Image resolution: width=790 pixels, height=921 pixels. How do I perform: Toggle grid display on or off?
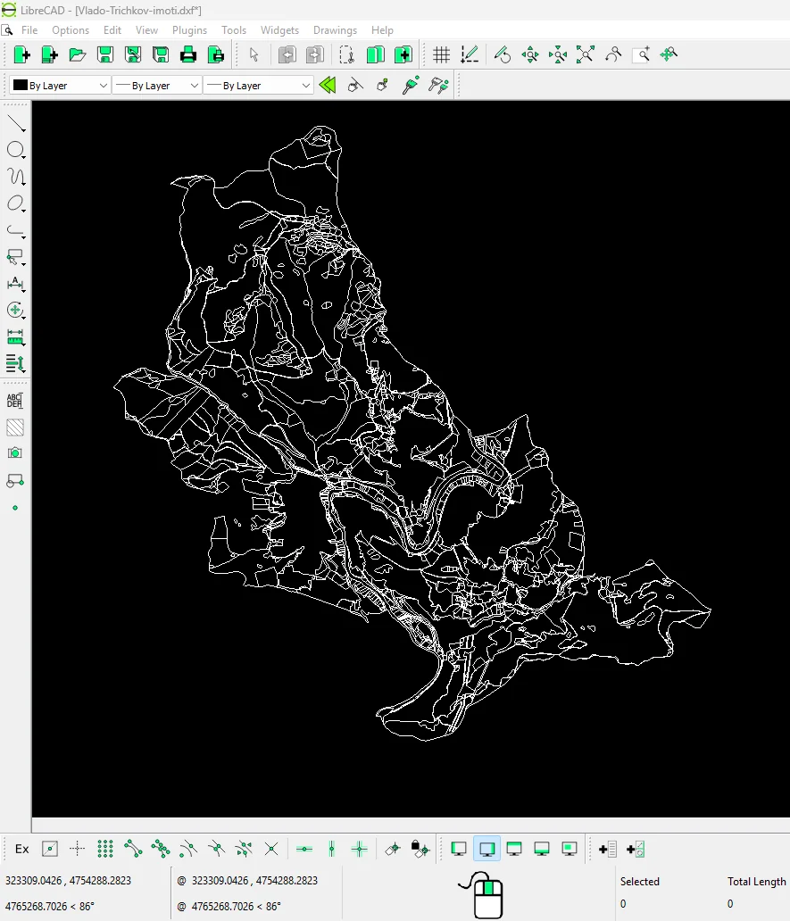[441, 55]
